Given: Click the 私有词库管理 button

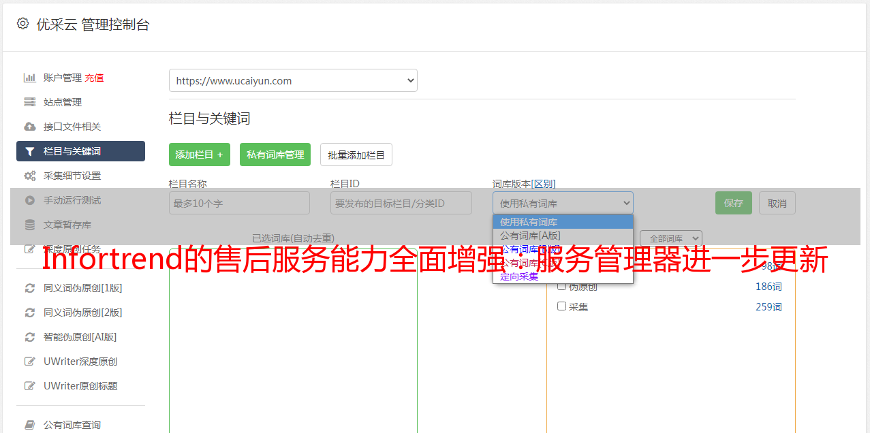Looking at the screenshot, I should tap(275, 155).
